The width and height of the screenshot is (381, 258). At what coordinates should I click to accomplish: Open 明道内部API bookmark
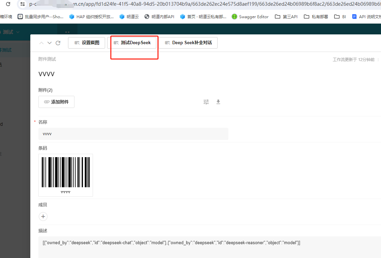[159, 17]
